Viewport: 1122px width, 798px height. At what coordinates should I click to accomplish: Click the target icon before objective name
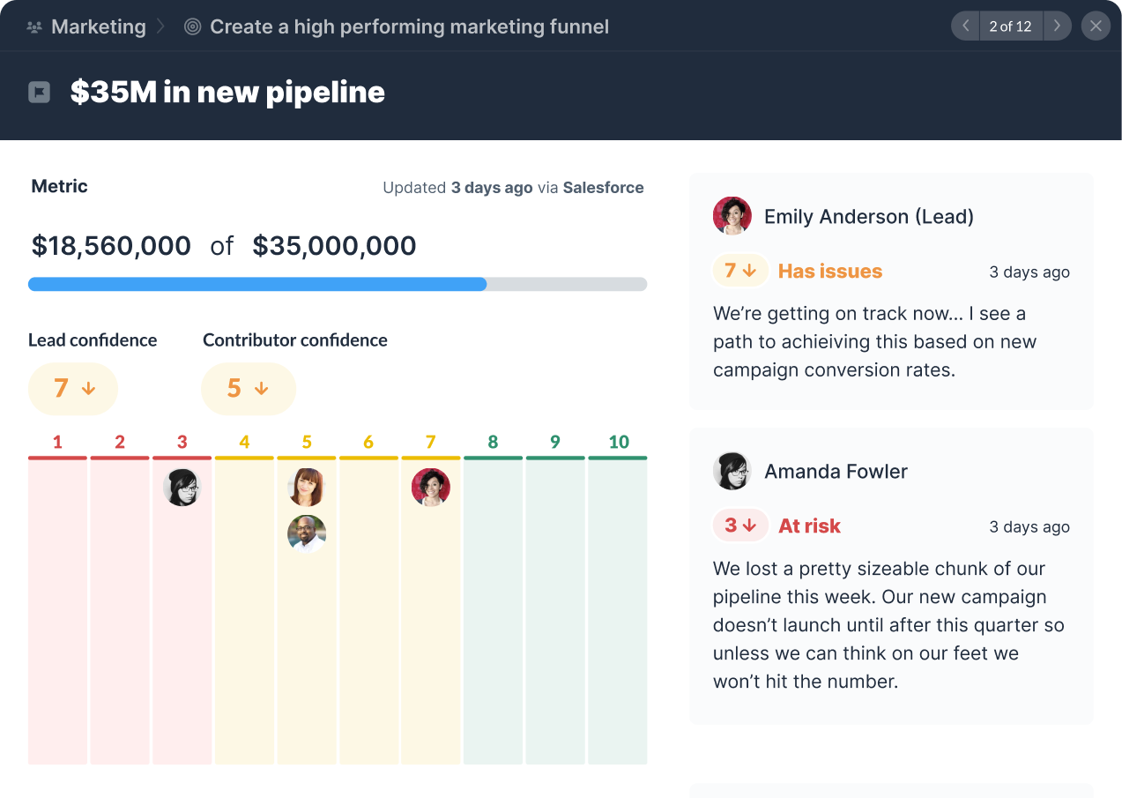(x=192, y=27)
